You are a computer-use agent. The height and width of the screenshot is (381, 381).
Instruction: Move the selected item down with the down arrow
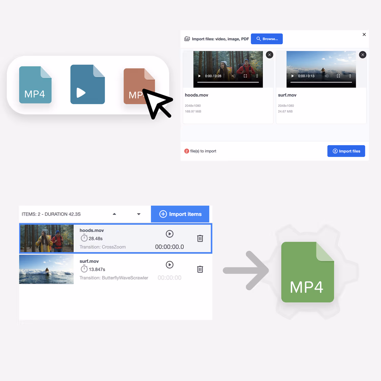pyautogui.click(x=139, y=214)
